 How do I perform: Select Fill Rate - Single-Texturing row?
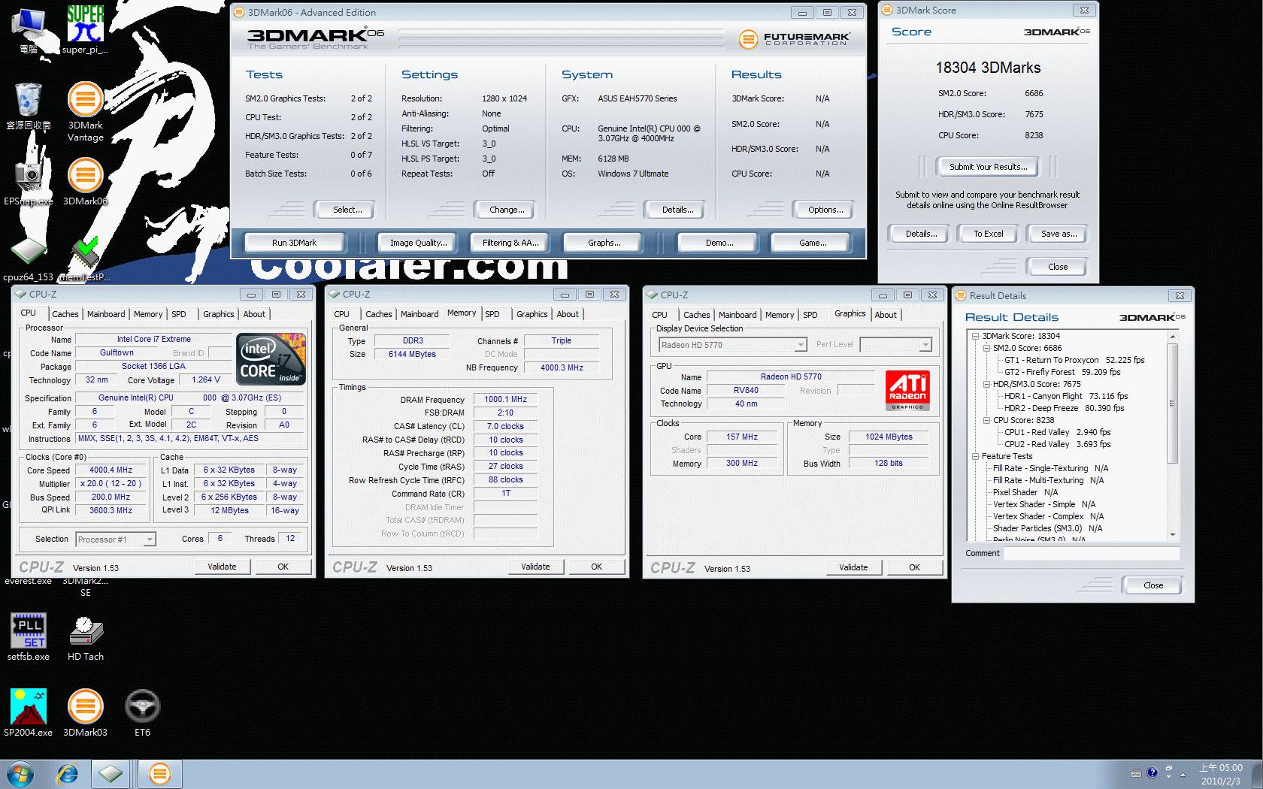(1050, 468)
